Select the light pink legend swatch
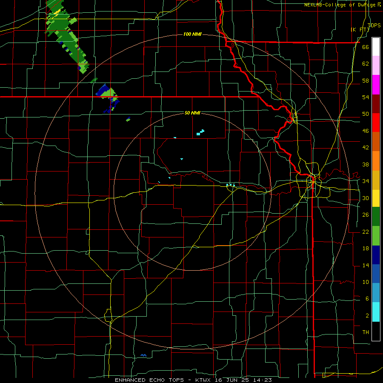Screen dimensions: 383x383 [376, 66]
